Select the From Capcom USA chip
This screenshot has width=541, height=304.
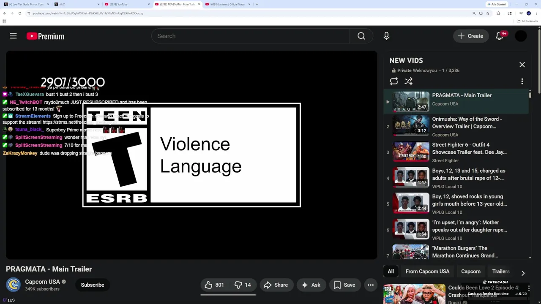pyautogui.click(x=427, y=271)
